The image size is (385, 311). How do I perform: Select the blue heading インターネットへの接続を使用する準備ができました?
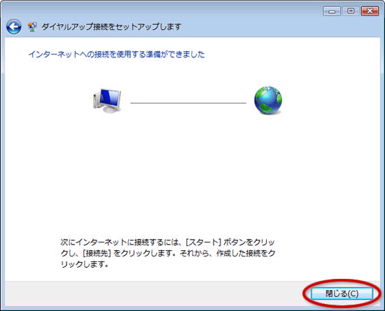[116, 54]
